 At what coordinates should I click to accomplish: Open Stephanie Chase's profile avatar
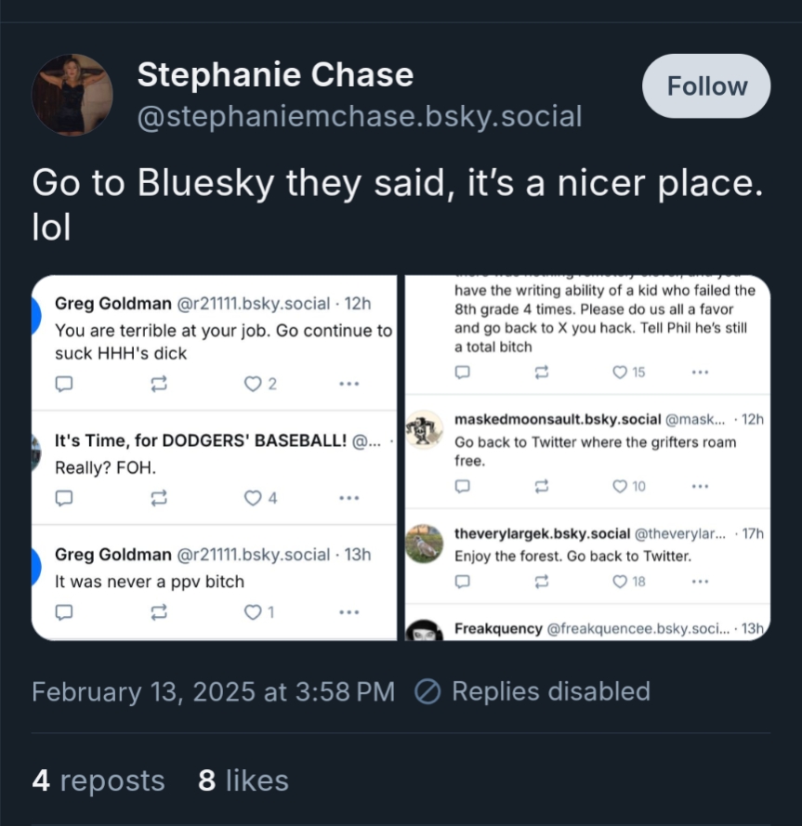[x=72, y=94]
